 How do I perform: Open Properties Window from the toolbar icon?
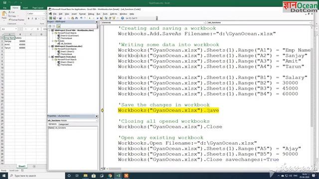pyautogui.click(x=110, y=18)
